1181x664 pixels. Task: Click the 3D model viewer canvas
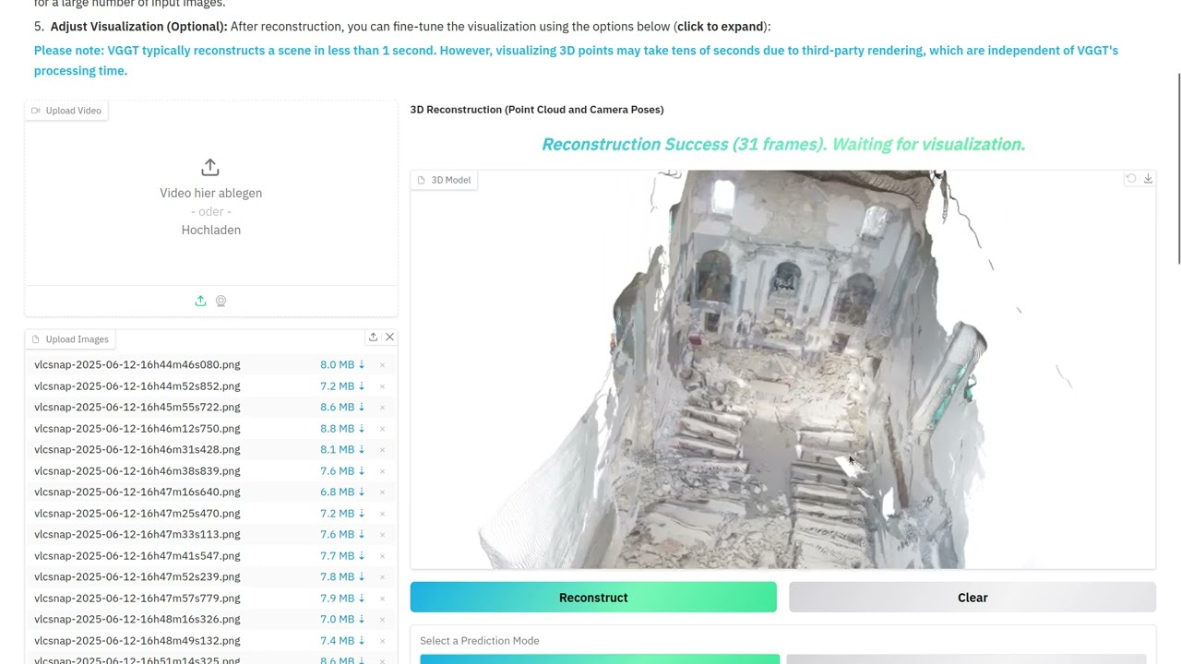pos(782,369)
